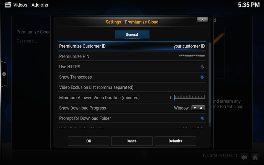Open the left slide-out panel handle

click(4, 74)
